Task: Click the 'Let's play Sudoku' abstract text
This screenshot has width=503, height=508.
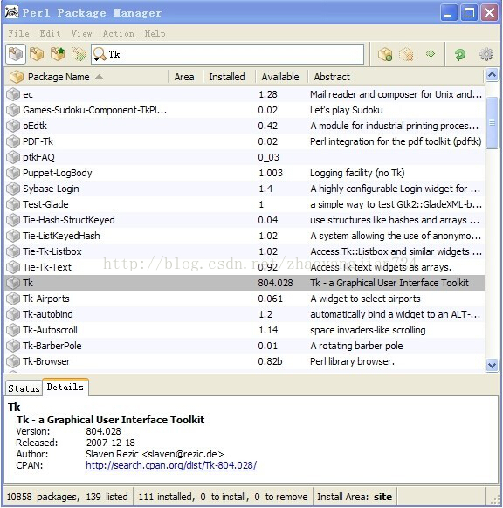Action: [346, 110]
